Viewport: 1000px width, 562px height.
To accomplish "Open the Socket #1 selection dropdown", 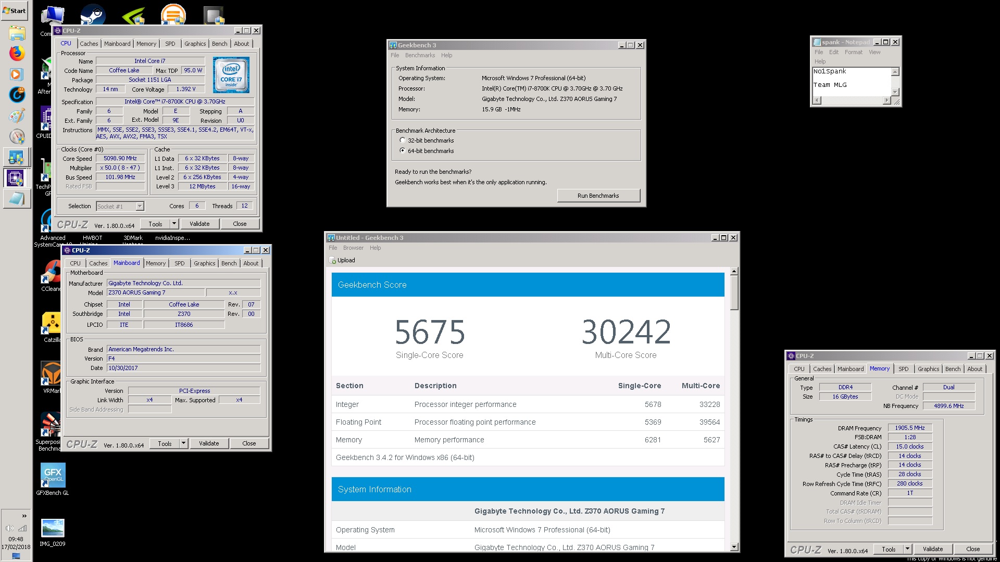I will pos(140,207).
